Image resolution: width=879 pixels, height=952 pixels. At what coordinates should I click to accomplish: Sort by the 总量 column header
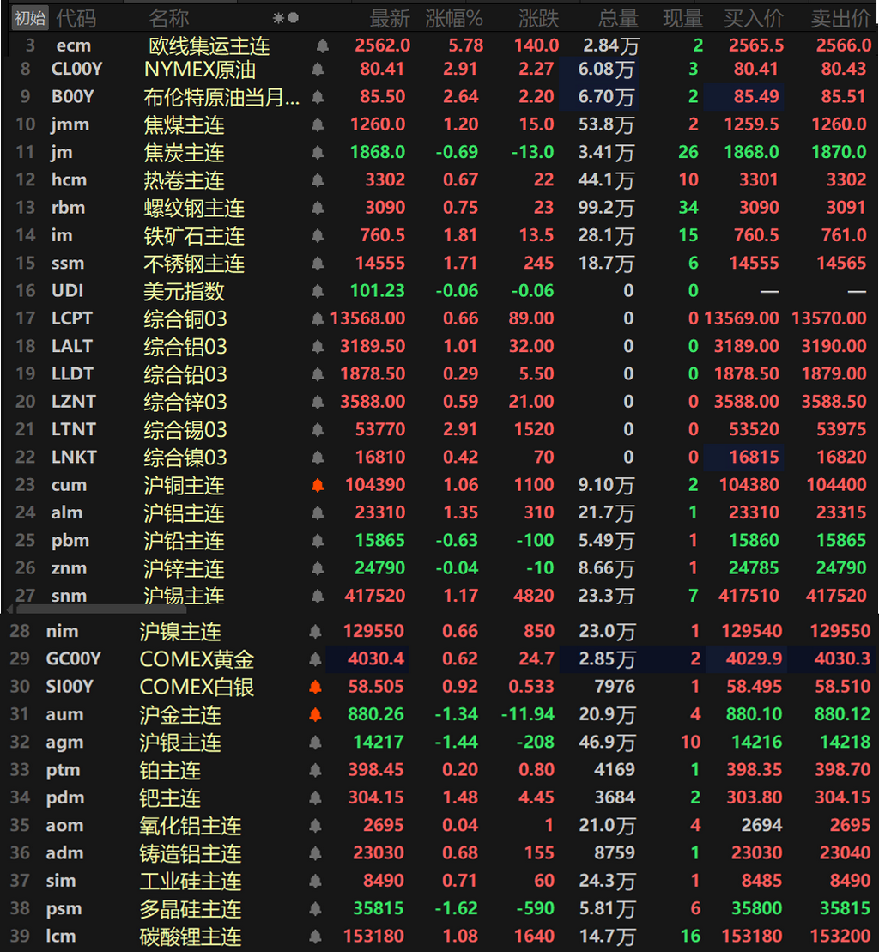click(x=618, y=19)
